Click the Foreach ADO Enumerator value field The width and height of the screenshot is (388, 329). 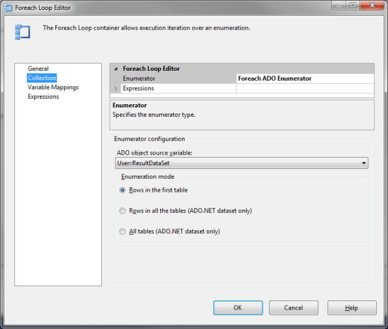pyautogui.click(x=305, y=79)
